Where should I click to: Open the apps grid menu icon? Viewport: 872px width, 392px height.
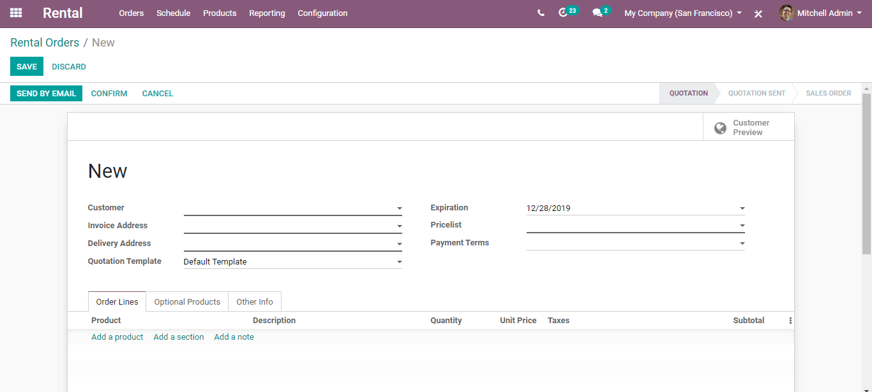(16, 13)
